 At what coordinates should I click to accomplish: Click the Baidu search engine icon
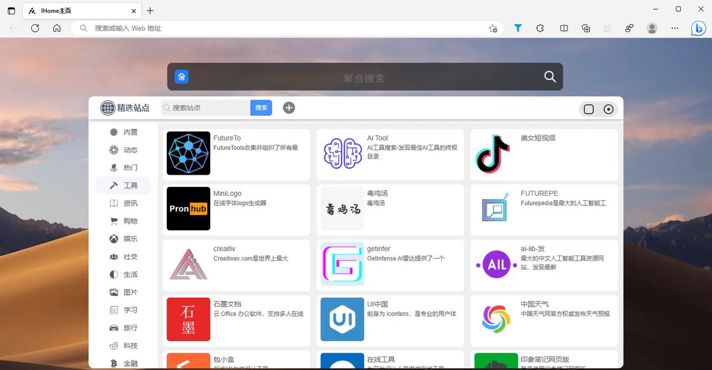coord(181,77)
